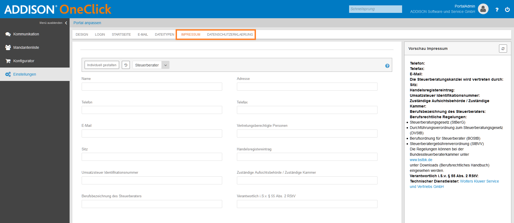514x223 pixels.
Task: Click into the Adresse input field
Action: coord(307,87)
